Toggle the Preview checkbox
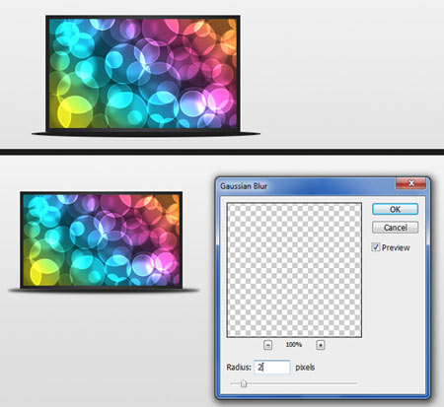Screen dimensions: 444x407 coord(376,247)
